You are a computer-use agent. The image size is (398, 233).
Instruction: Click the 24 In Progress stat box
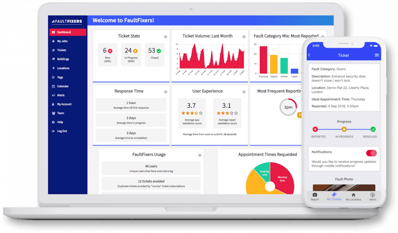131,55
